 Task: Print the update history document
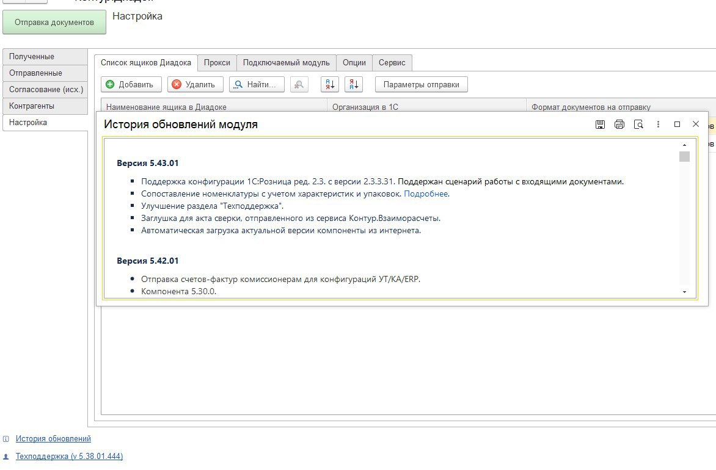coord(619,124)
